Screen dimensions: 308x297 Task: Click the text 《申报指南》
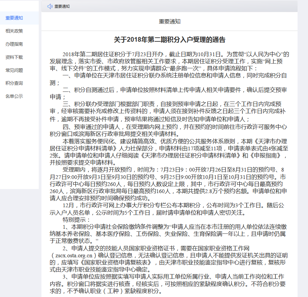tap(266, 156)
